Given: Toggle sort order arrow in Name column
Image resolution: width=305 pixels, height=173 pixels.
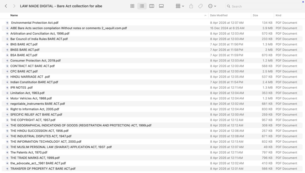Looking at the screenshot, I should coord(205,15).
